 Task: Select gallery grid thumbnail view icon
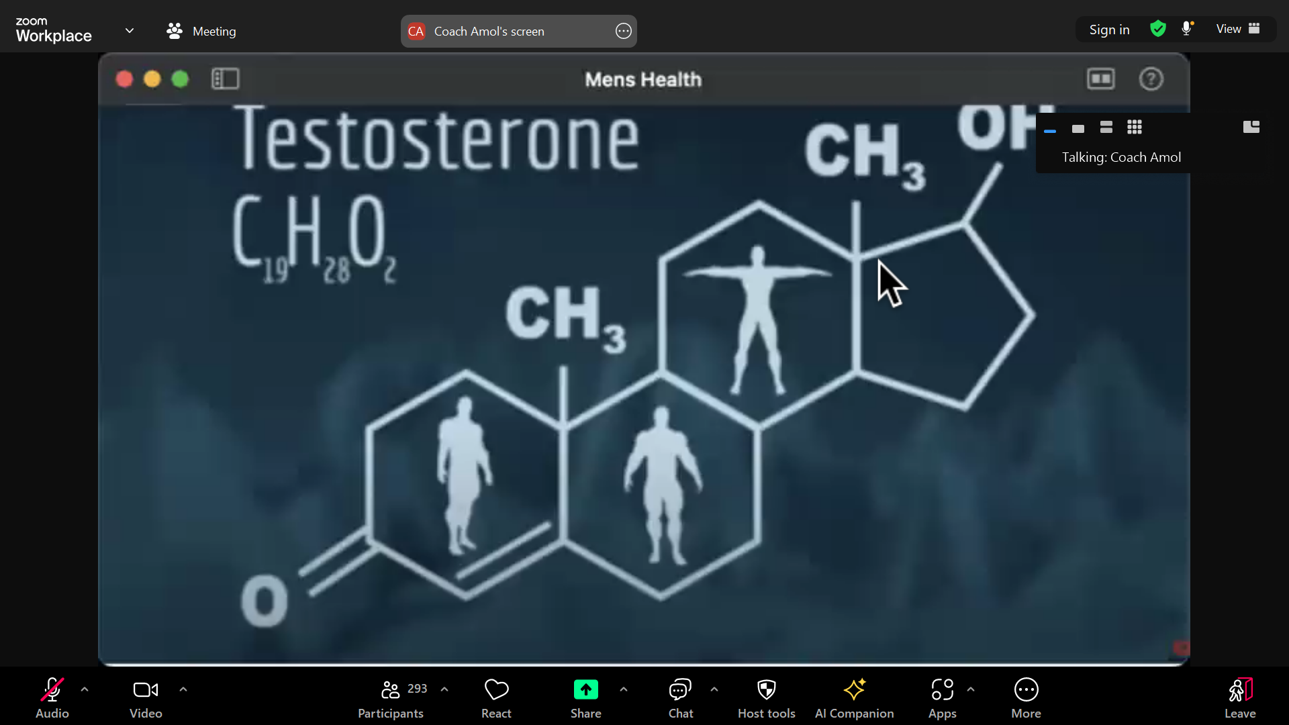(x=1135, y=128)
